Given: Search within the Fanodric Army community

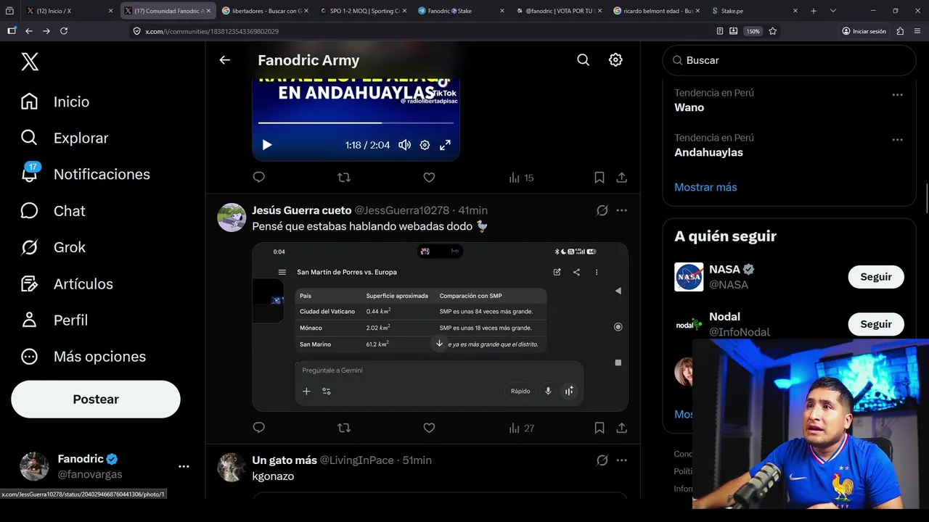Looking at the screenshot, I should click(583, 60).
